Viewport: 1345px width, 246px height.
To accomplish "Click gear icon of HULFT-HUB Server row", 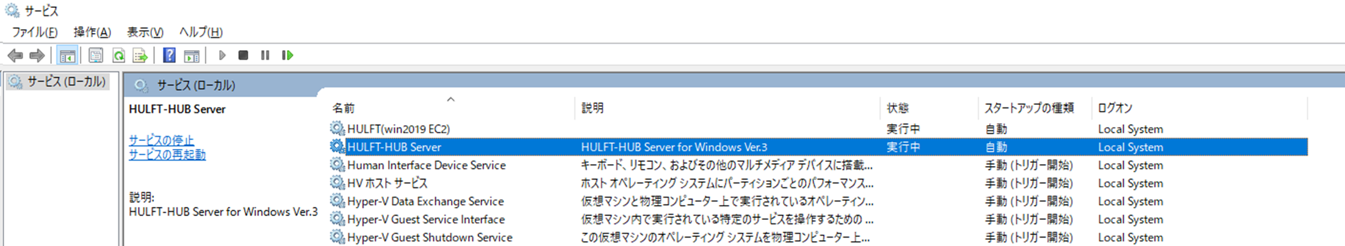I will click(x=337, y=147).
